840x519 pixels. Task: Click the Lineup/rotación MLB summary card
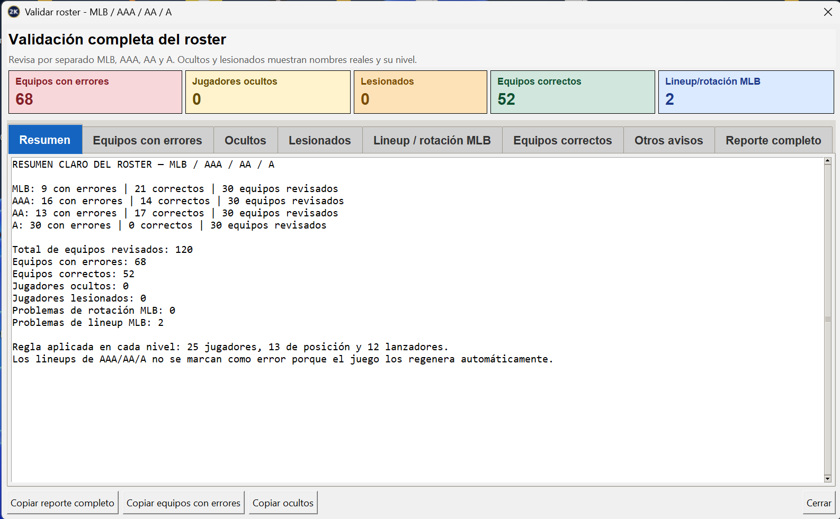point(746,92)
